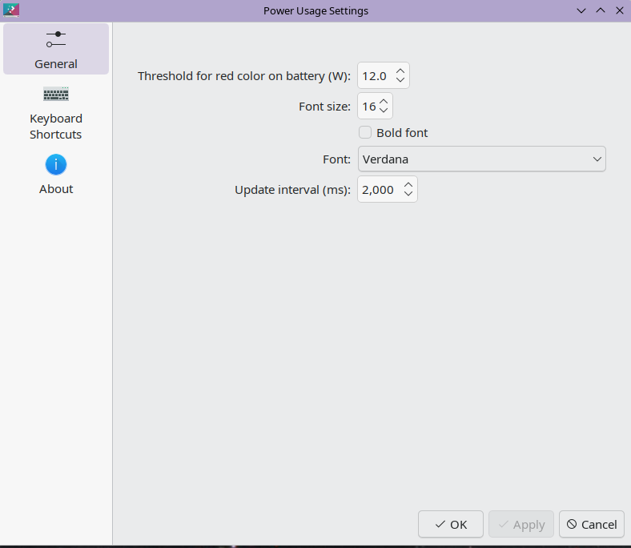The height and width of the screenshot is (548, 631).
Task: Click the grayed-out Apply button
Action: point(521,524)
